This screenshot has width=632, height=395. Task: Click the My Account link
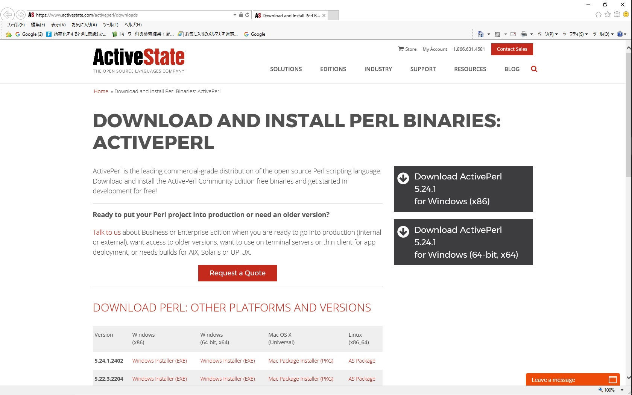tap(435, 49)
